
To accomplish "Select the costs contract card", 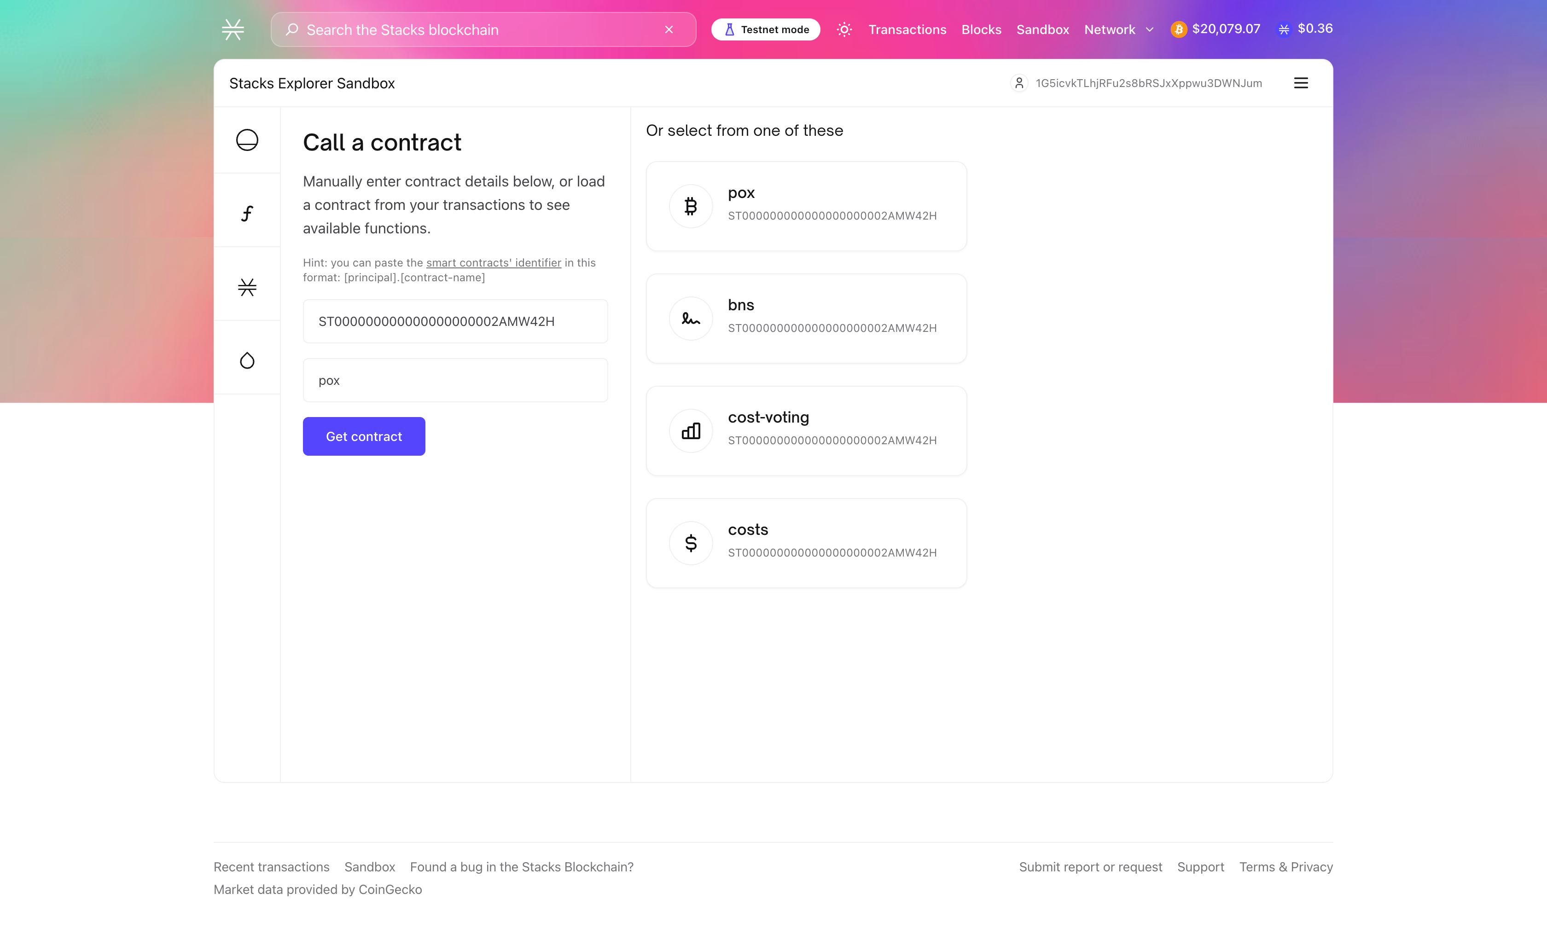I will click(x=806, y=543).
